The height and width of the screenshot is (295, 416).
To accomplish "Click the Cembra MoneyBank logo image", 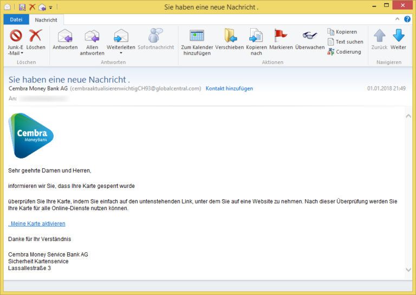I will 31,136.
